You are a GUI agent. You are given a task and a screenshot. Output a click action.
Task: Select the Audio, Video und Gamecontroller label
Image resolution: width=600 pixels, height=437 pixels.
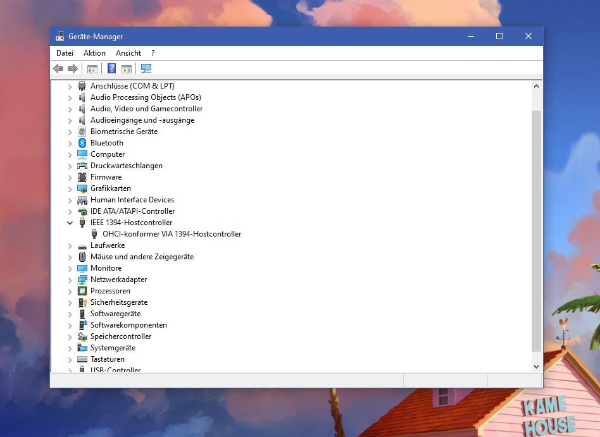(147, 109)
